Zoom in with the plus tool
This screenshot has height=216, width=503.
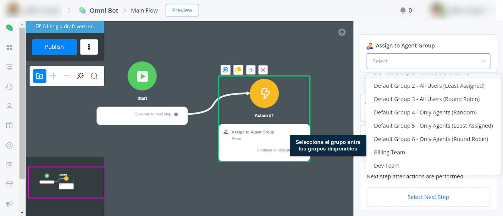(53, 76)
